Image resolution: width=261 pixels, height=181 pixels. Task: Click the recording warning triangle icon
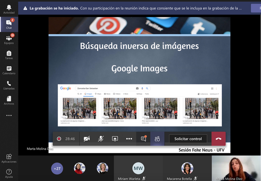25,8
